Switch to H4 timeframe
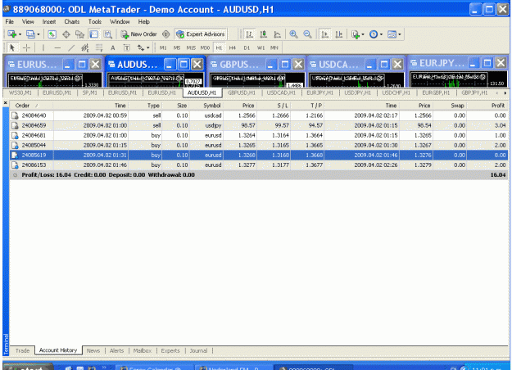Viewport: 512px width, 370px height. coord(233,48)
